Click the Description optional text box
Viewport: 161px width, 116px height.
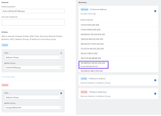point(33,22)
